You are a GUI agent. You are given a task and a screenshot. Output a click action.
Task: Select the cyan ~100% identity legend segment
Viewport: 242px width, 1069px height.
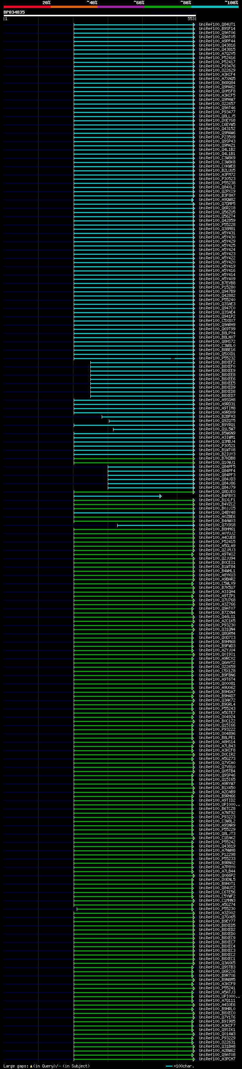pyautogui.click(x=215, y=7)
